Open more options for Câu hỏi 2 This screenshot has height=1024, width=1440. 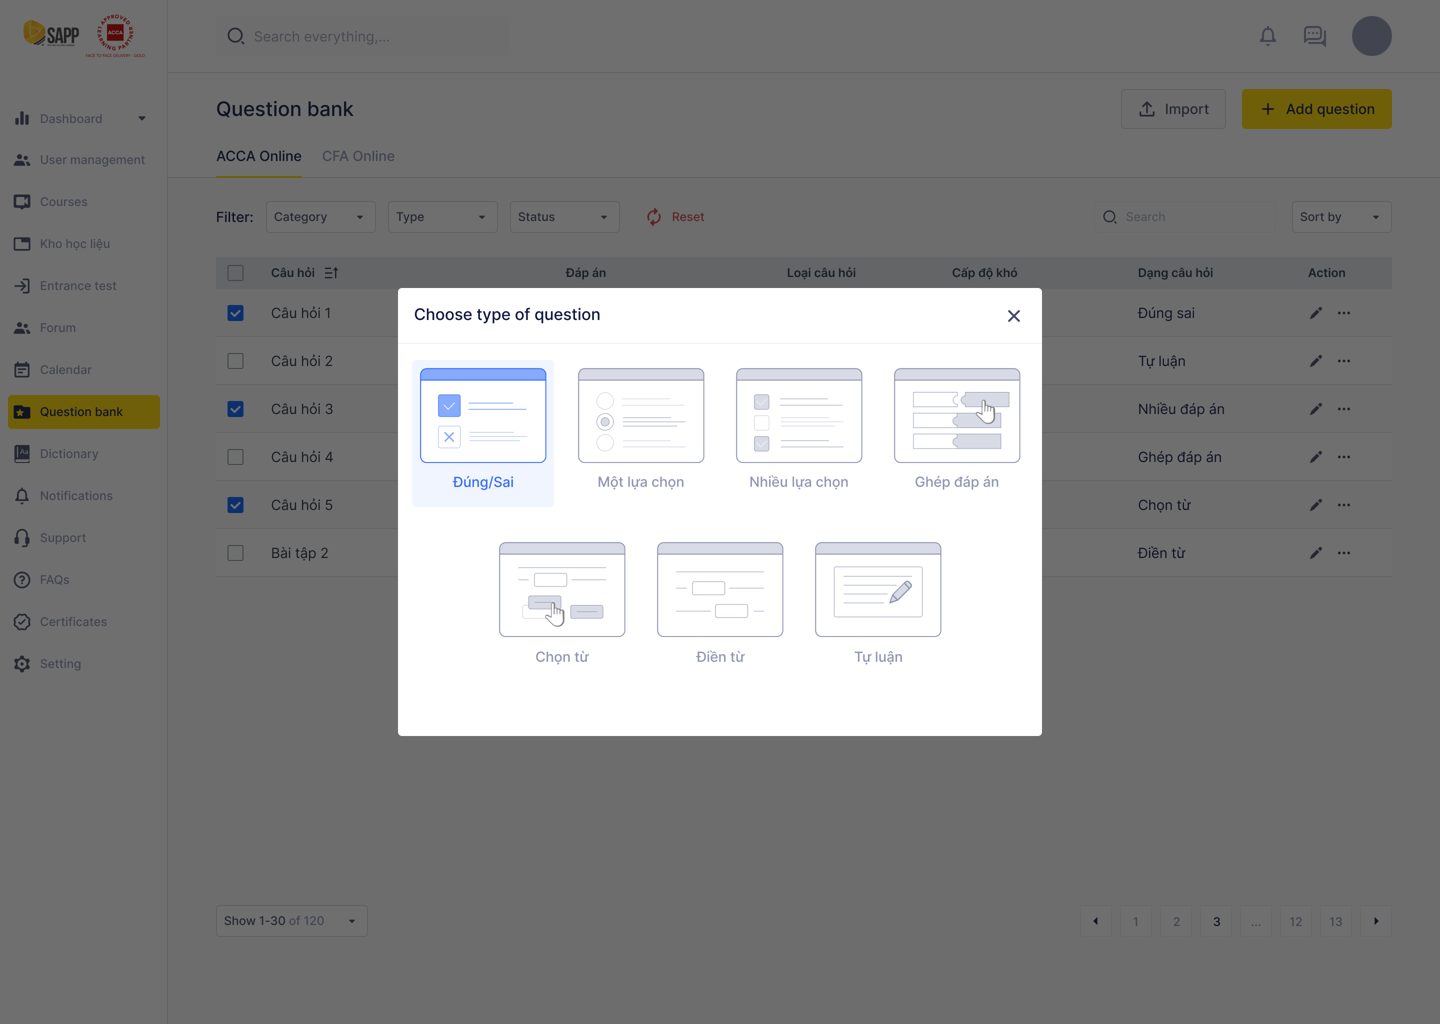[x=1343, y=360]
